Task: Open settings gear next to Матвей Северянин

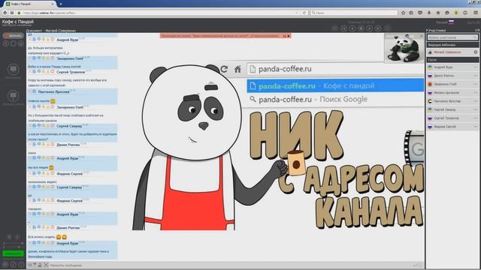Action: (476, 52)
